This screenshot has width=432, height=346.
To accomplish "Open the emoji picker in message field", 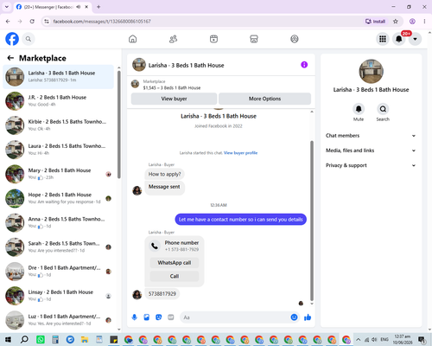I will click(x=294, y=317).
